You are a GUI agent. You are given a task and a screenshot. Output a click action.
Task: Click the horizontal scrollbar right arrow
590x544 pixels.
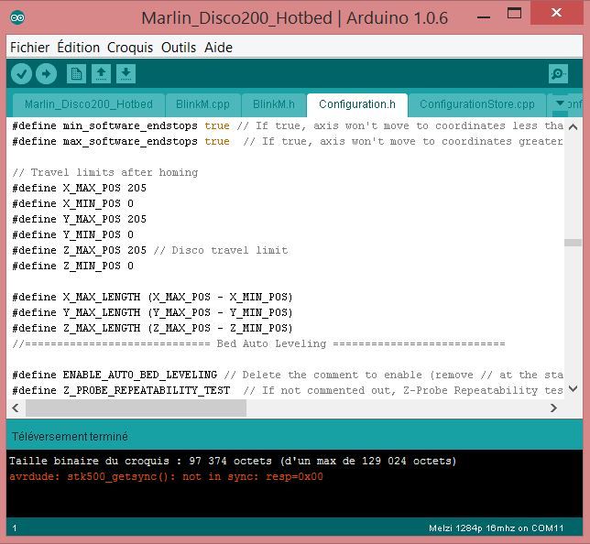pos(553,408)
